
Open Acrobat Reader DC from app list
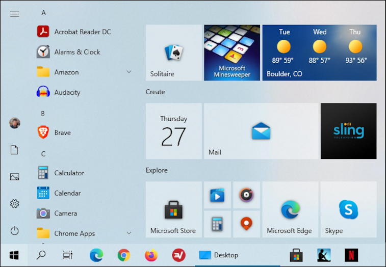point(74,32)
